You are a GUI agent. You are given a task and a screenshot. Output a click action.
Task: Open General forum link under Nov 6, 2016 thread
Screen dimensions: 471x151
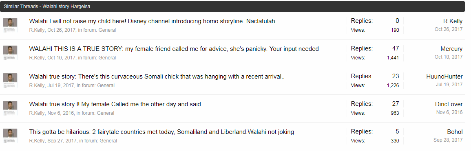(x=106, y=113)
